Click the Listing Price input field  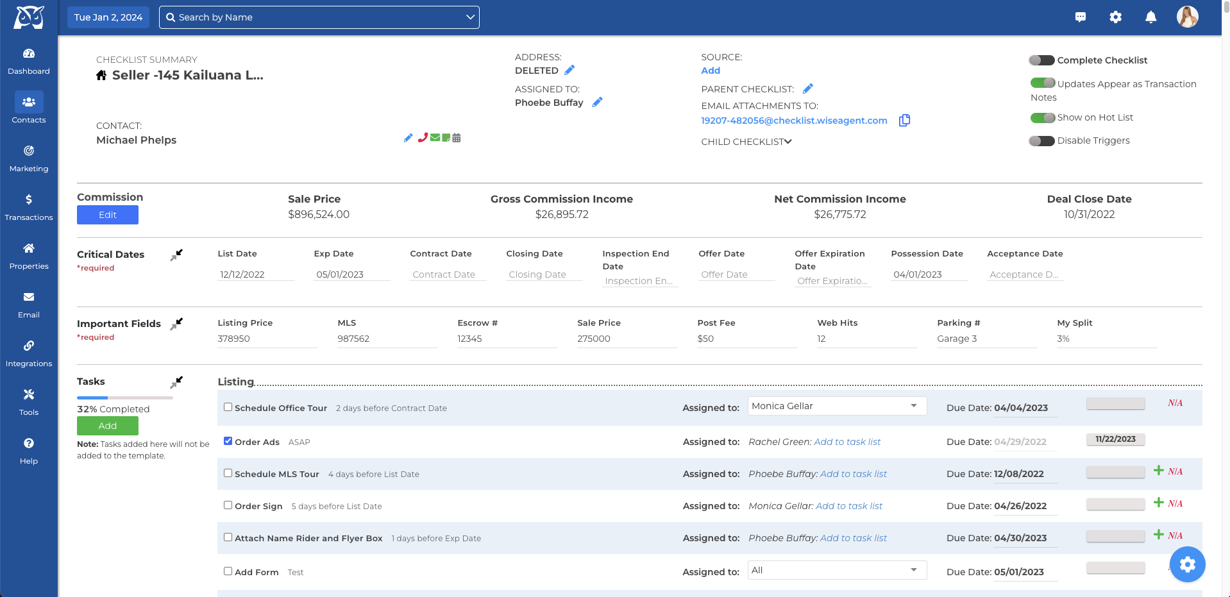(x=267, y=339)
